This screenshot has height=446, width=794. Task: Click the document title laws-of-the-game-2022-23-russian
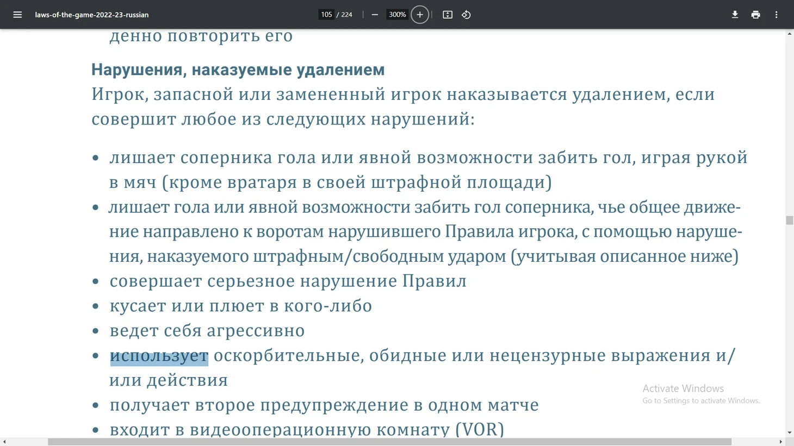[x=92, y=15]
